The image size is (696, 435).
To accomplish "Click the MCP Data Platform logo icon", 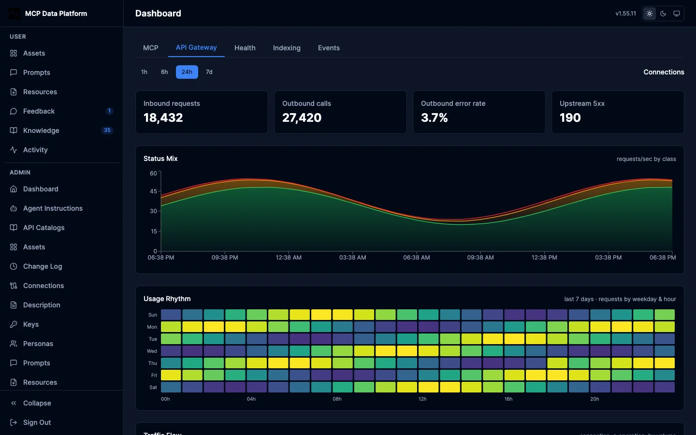I will pyautogui.click(x=14, y=14).
